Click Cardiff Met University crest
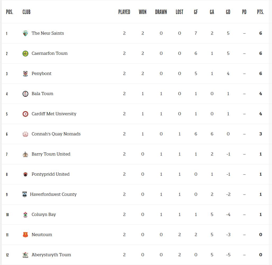 click(x=25, y=114)
